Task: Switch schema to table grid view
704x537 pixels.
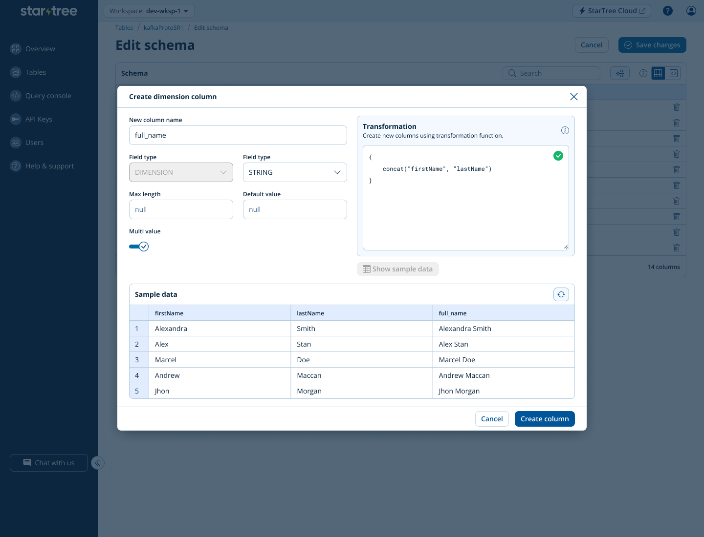Action: [658, 73]
